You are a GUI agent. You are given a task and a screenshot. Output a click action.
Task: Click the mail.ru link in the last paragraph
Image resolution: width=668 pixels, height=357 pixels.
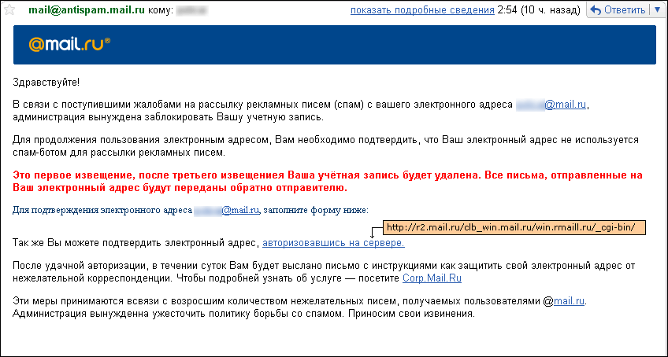coord(569,301)
